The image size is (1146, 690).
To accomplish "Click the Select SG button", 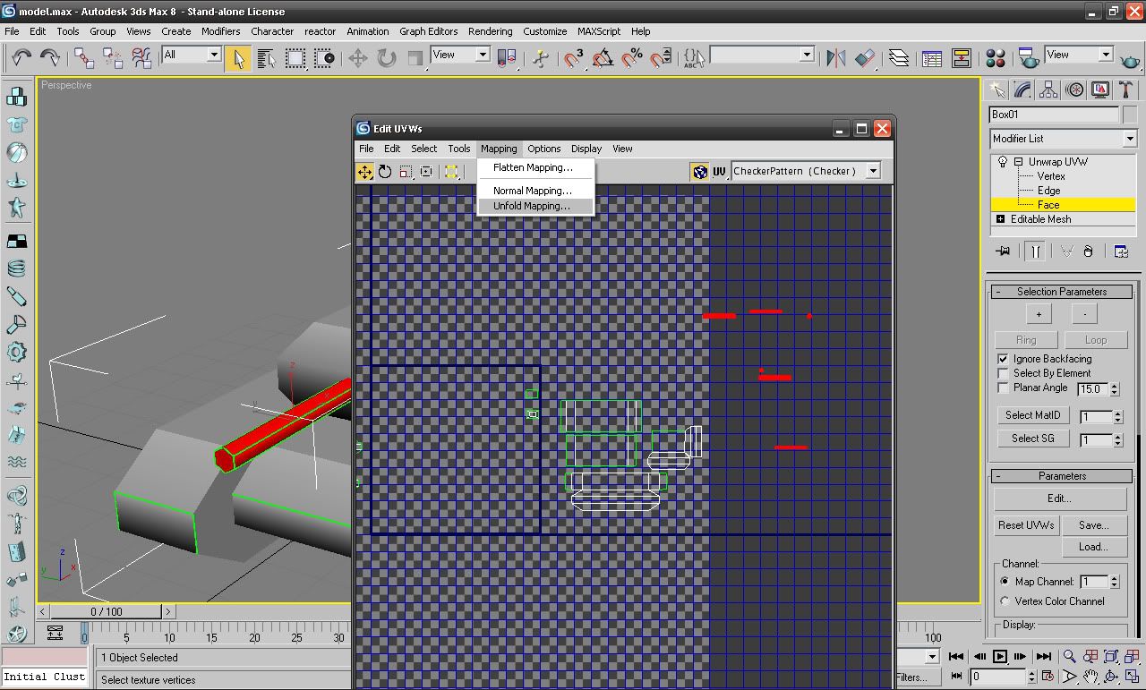I will [x=1032, y=439].
